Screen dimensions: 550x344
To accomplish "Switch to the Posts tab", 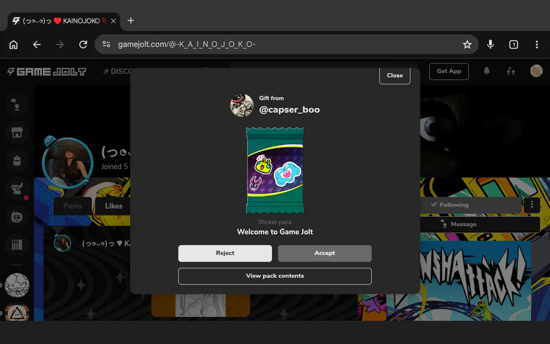I will point(73,206).
